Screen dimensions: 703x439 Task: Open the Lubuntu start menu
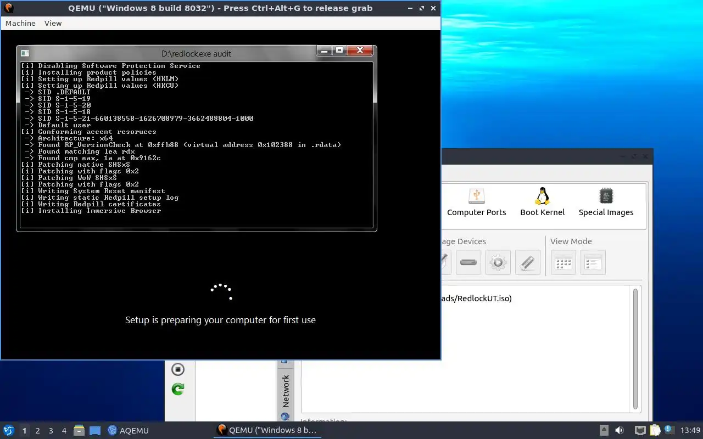tap(8, 430)
